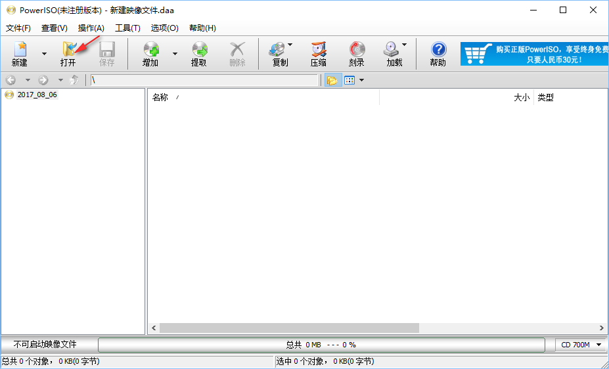Click the go up one level icon
The image size is (609, 369).
(x=74, y=80)
